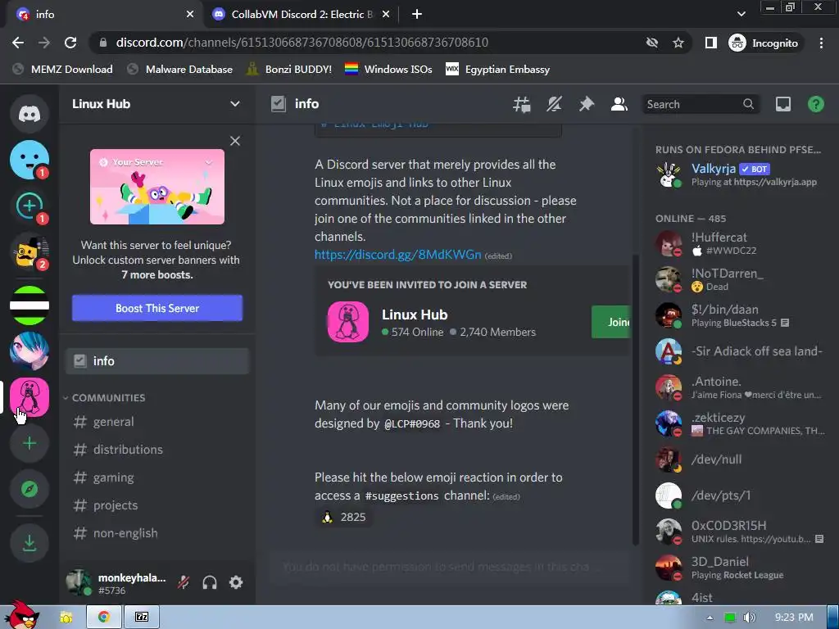This screenshot has width=839, height=629.
Task: Open User Settings gear icon
Action: 236,582
